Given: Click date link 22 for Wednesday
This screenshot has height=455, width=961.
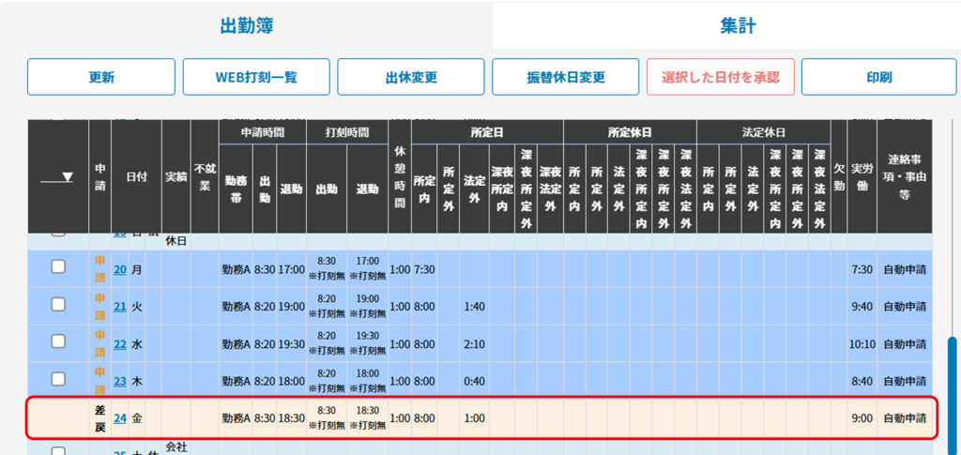Looking at the screenshot, I should [x=120, y=344].
